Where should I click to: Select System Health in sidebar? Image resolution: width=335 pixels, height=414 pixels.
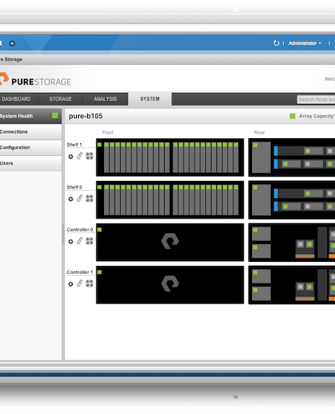pos(31,116)
